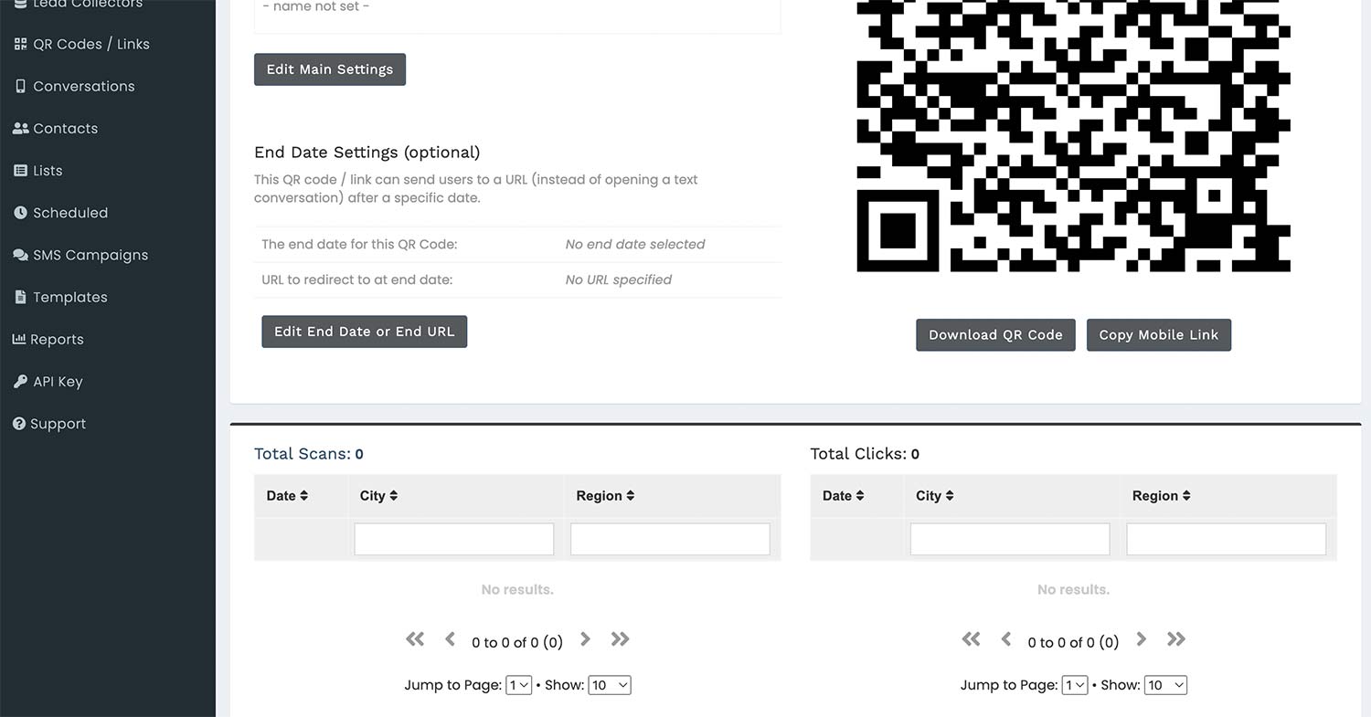Viewport: 1371px width, 717px height.
Task: Click the Reports chart icon
Action: tap(19, 339)
